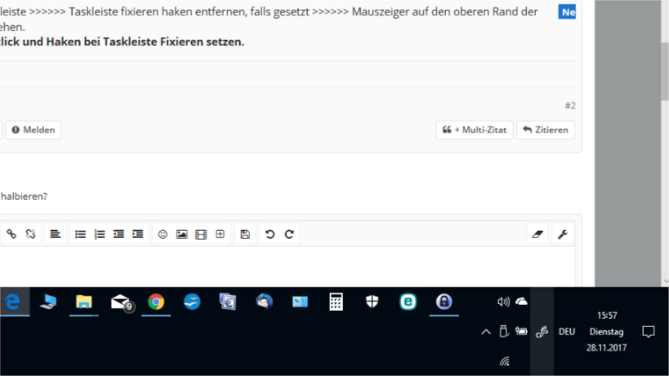Report the post via Melden

(x=33, y=130)
